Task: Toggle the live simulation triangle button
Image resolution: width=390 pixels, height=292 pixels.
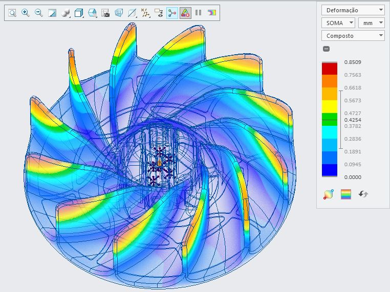Action: pos(185,13)
